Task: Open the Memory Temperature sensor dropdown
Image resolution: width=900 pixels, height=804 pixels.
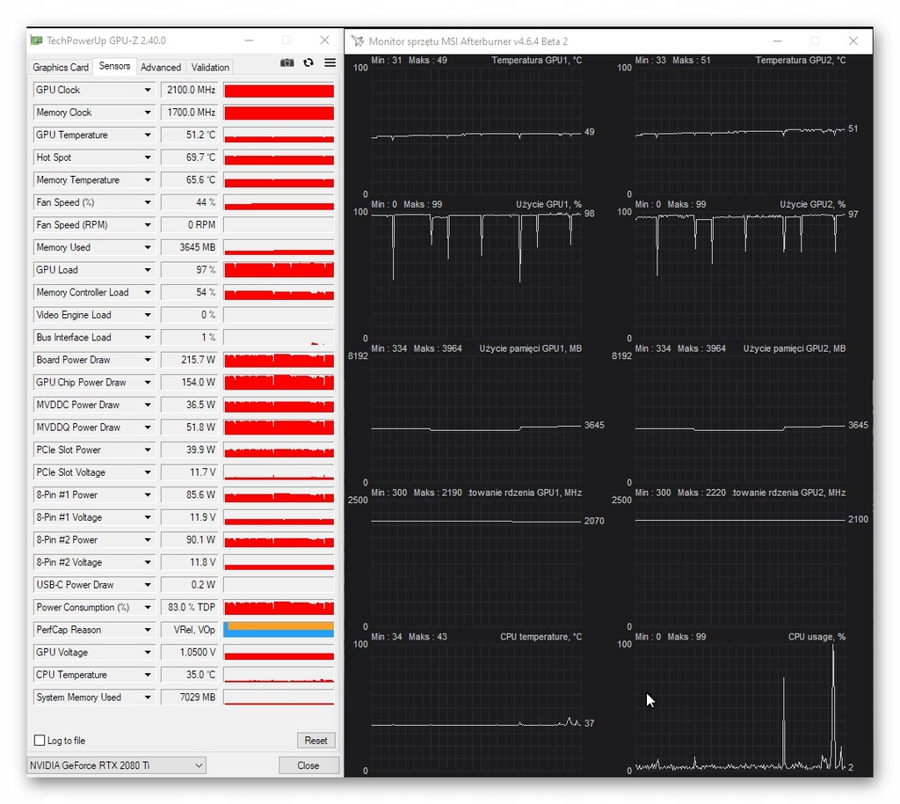Action: [x=148, y=179]
